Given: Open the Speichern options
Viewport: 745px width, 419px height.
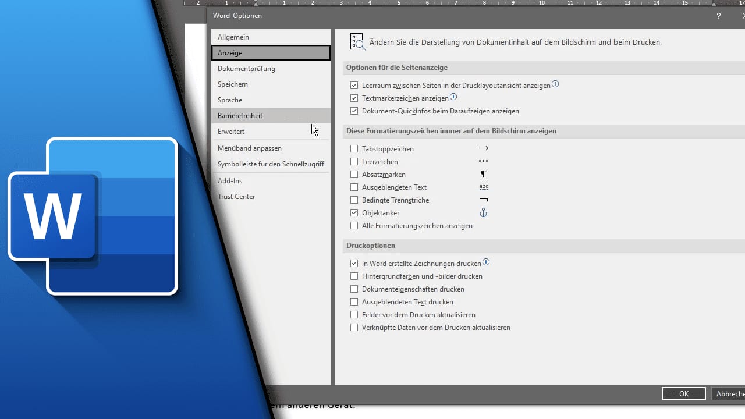Looking at the screenshot, I should 271,84.
